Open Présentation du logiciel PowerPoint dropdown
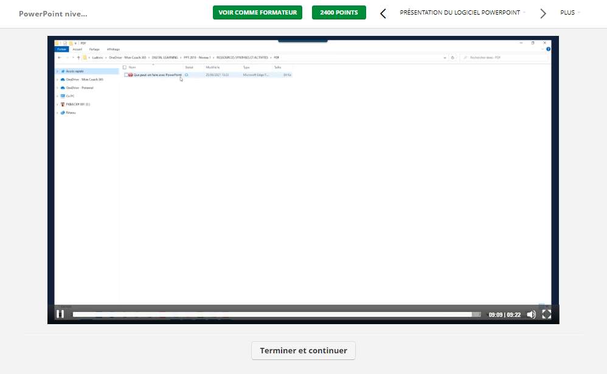 pos(463,12)
